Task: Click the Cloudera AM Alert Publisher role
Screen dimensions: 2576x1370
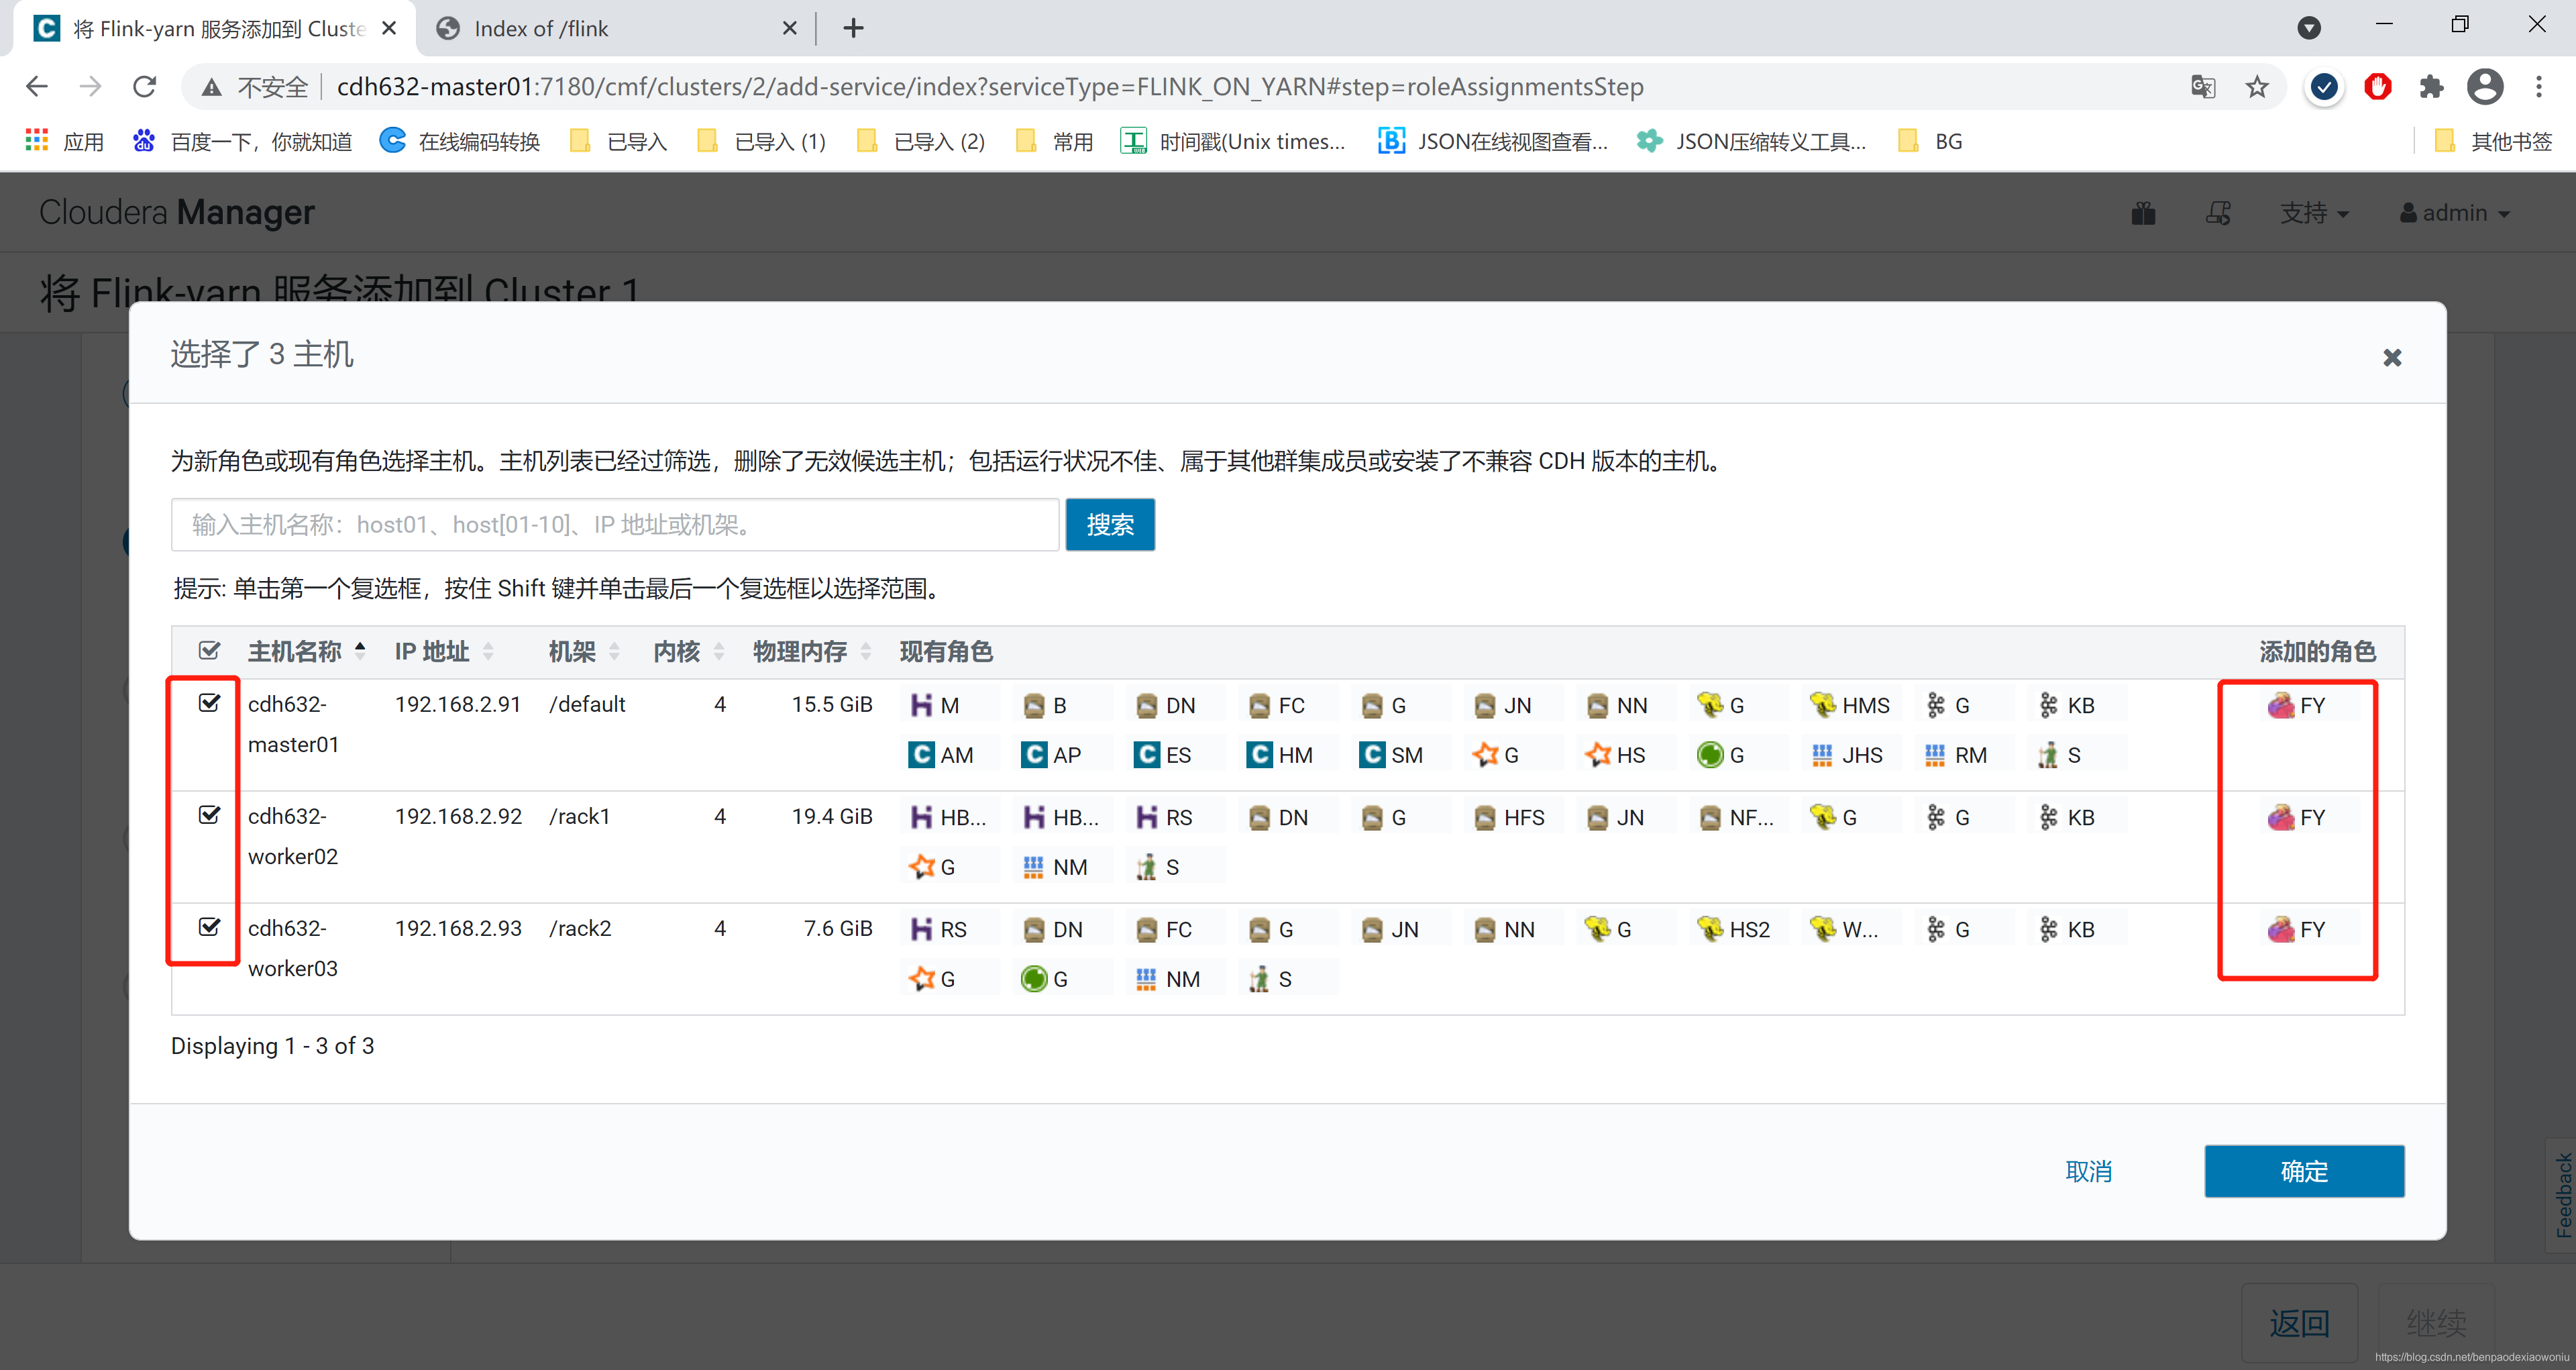Action: [941, 755]
